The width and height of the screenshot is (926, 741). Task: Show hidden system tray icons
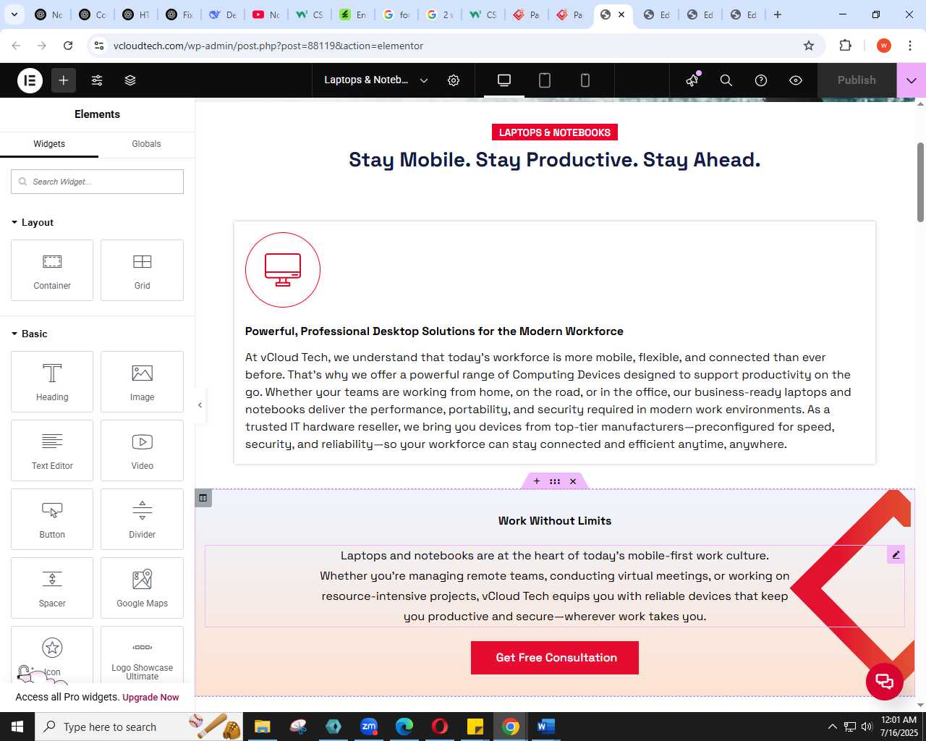pyautogui.click(x=832, y=727)
